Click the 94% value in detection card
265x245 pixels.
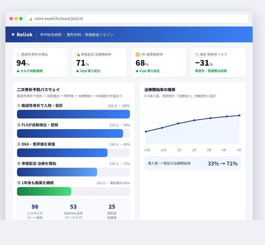coord(23,63)
